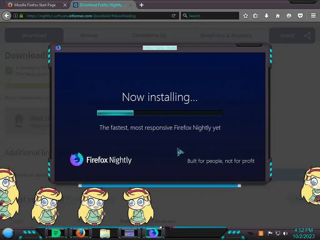Open network status tray icon
Screen dimensions: 320x240
(278, 233)
